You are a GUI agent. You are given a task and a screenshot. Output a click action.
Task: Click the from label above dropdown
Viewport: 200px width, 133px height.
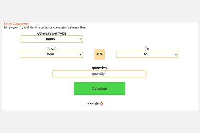click(x=52, y=48)
